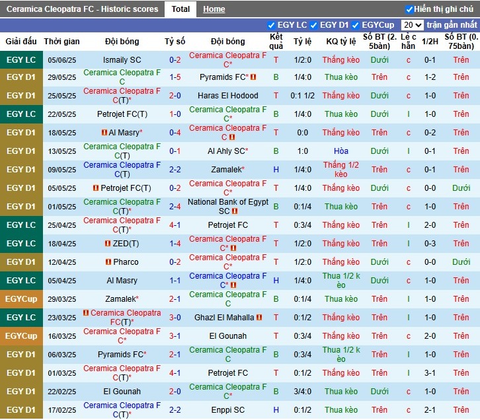This screenshot has width=480, height=420.
Task: Click red card icon before Petrojet FC(T) on 05/05/25
Action: point(96,188)
